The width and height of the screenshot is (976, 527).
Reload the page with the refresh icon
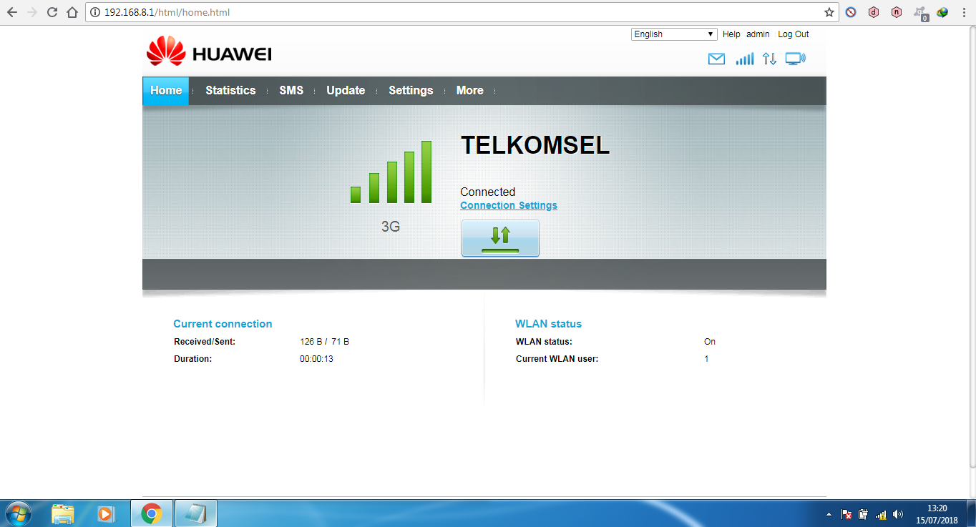click(52, 12)
